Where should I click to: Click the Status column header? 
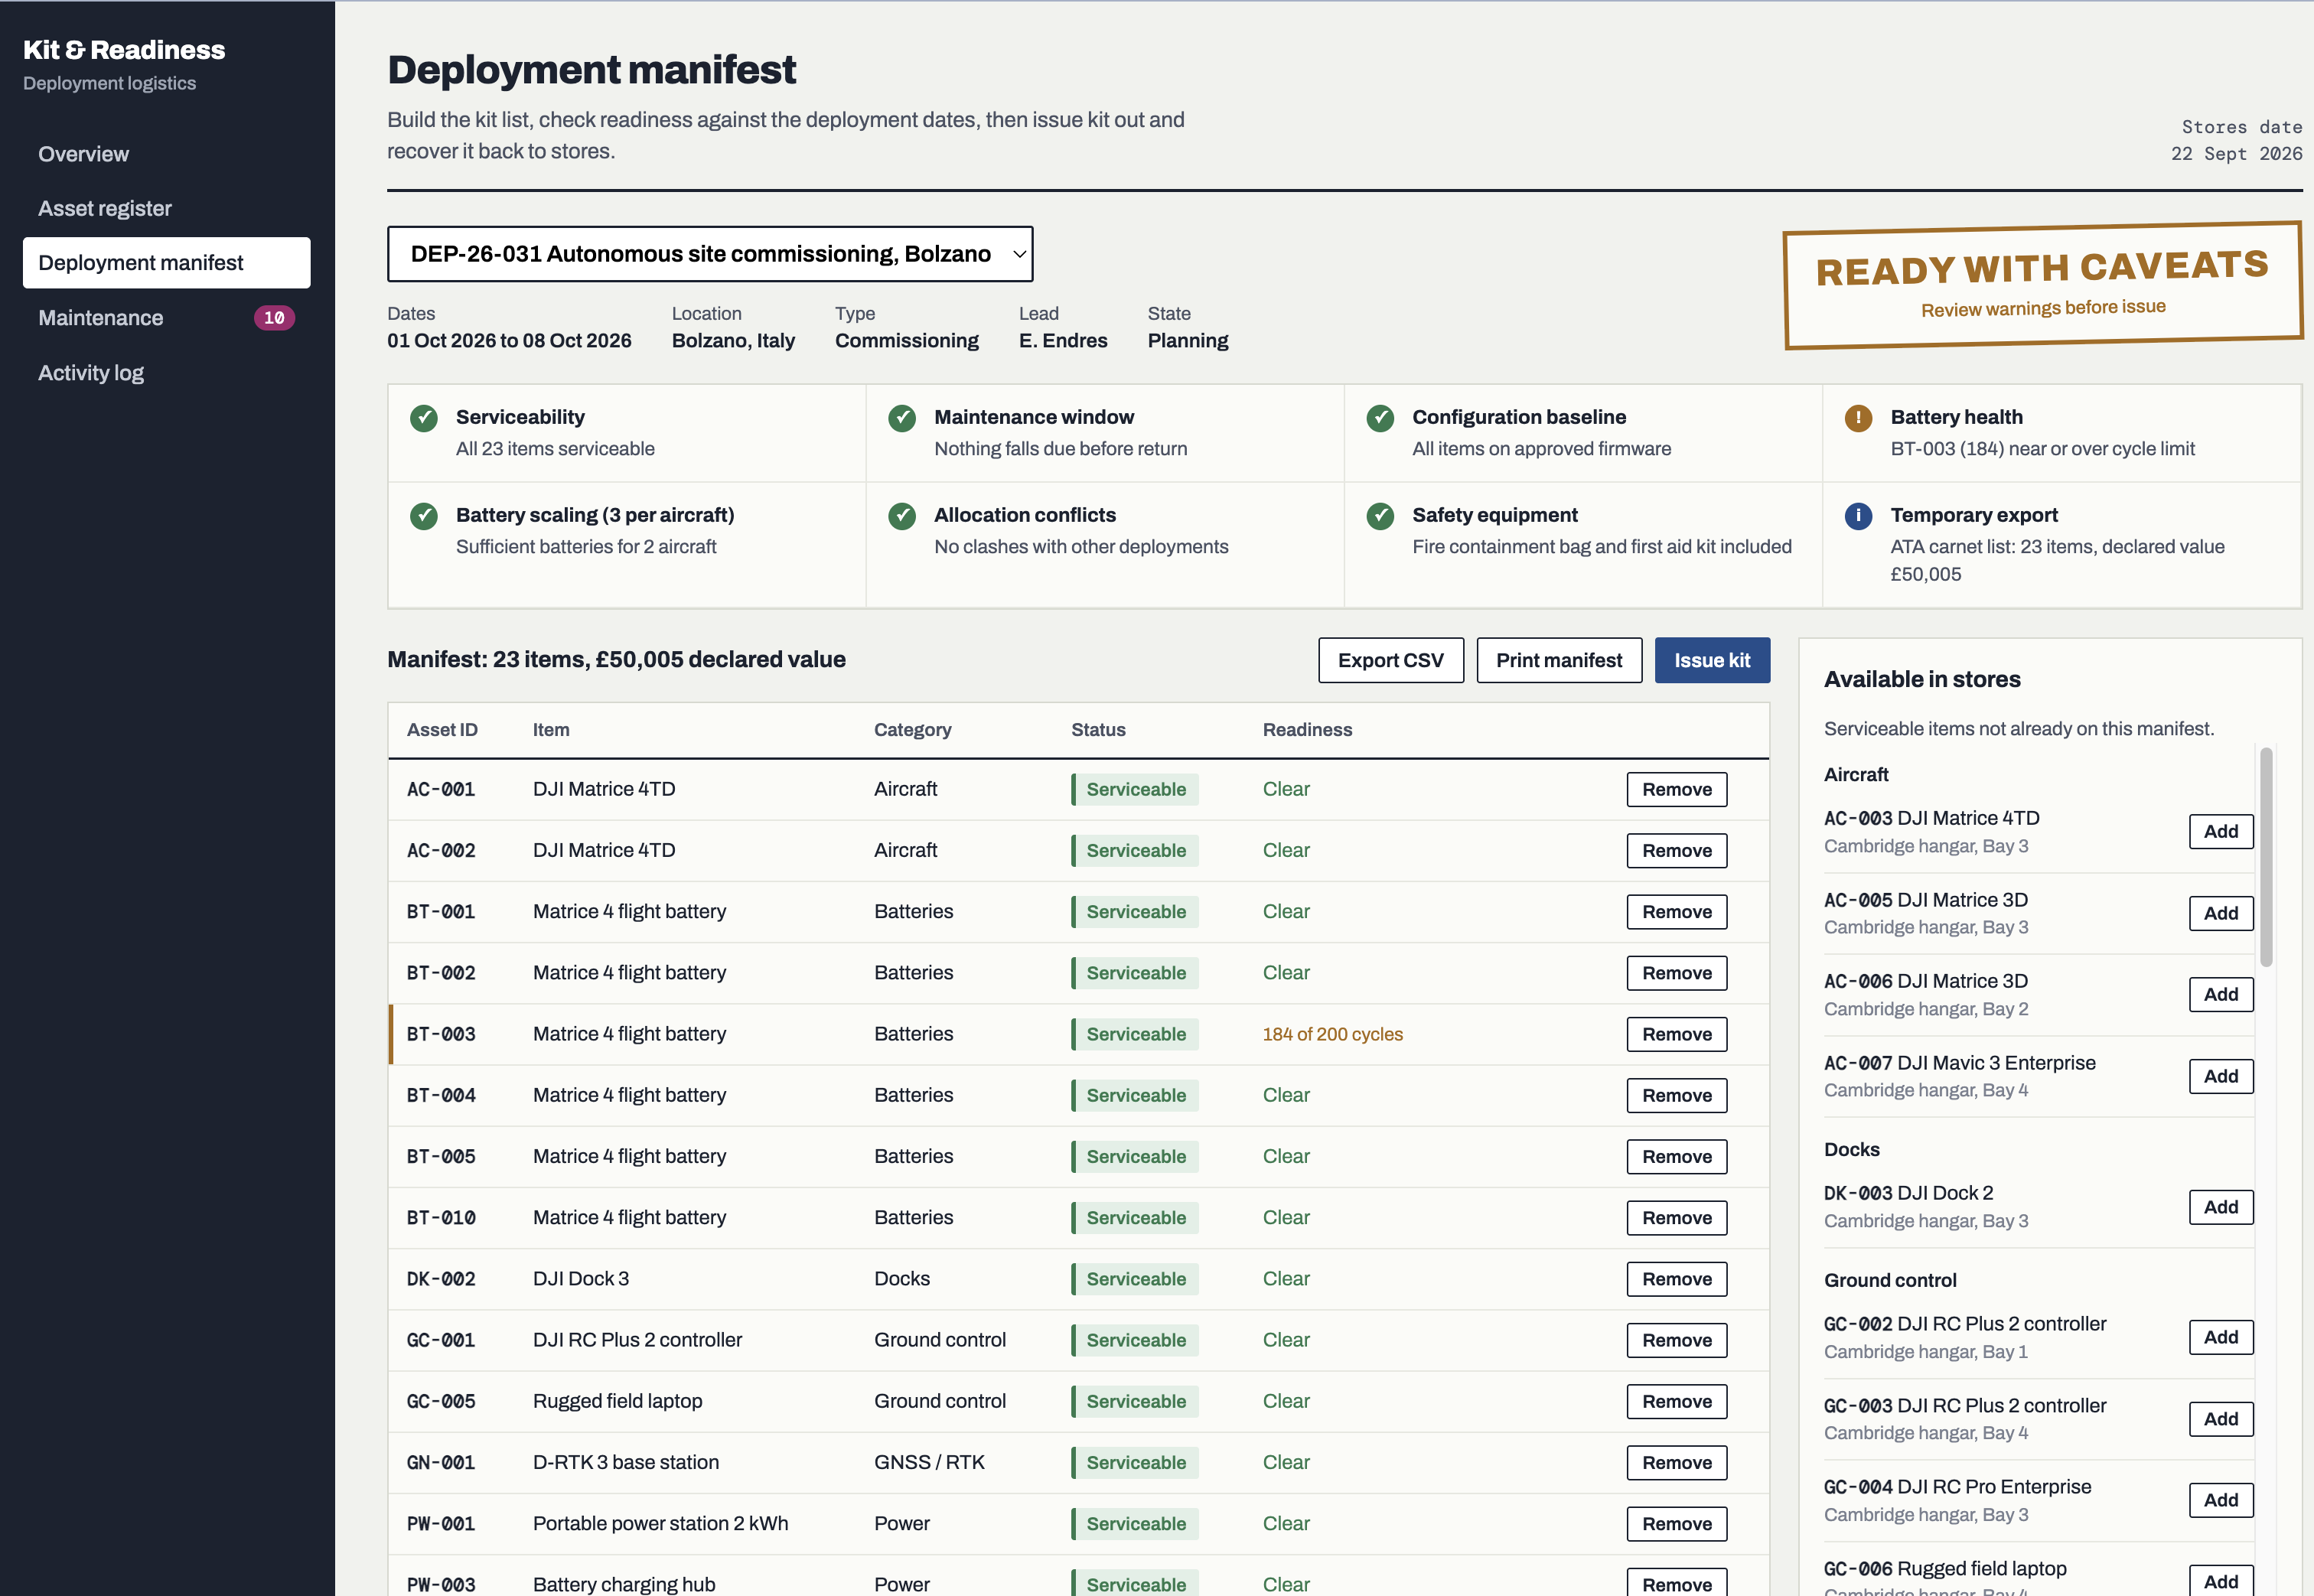click(1098, 730)
